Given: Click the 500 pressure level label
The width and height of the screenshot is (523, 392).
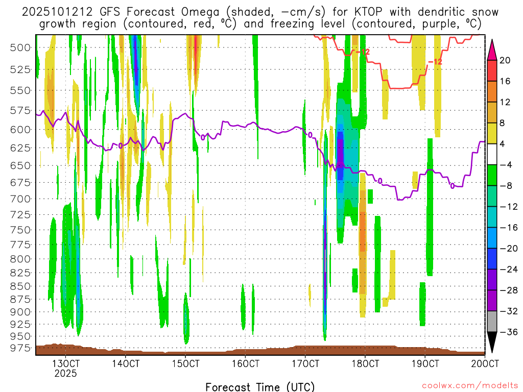Looking at the screenshot, I should (20, 47).
